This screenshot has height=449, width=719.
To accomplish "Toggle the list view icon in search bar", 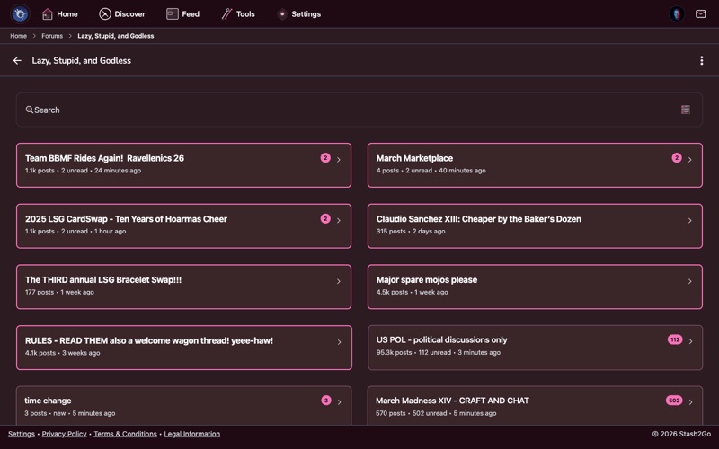I will (x=686, y=110).
